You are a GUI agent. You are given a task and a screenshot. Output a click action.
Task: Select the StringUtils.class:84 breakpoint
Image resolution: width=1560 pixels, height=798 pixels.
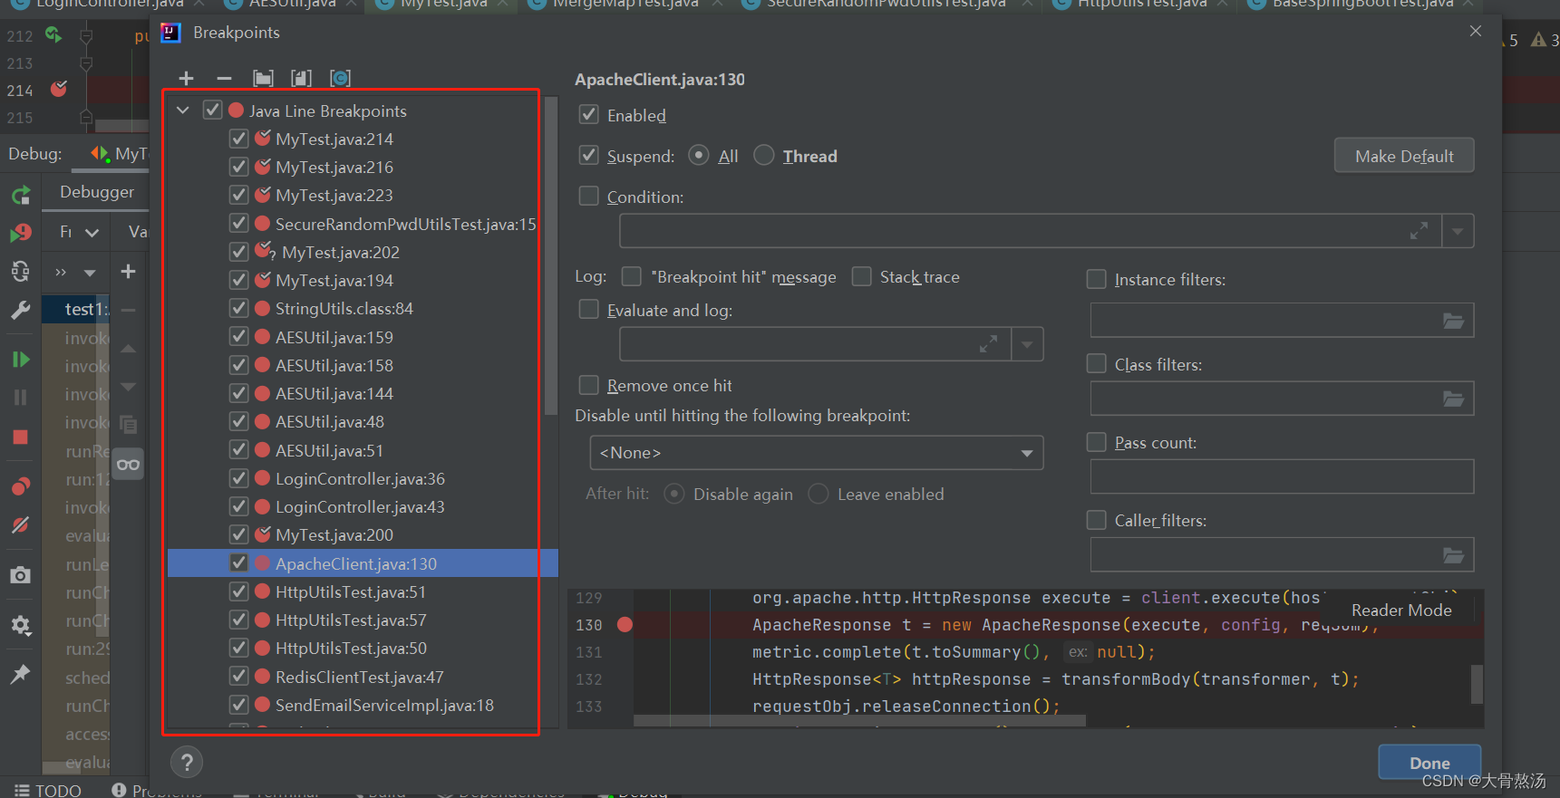(x=344, y=309)
